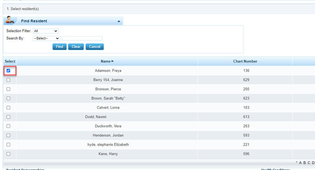Tick the checkbox for Bronson, Pierce
Image resolution: width=315 pixels, height=170 pixels.
tap(8, 89)
